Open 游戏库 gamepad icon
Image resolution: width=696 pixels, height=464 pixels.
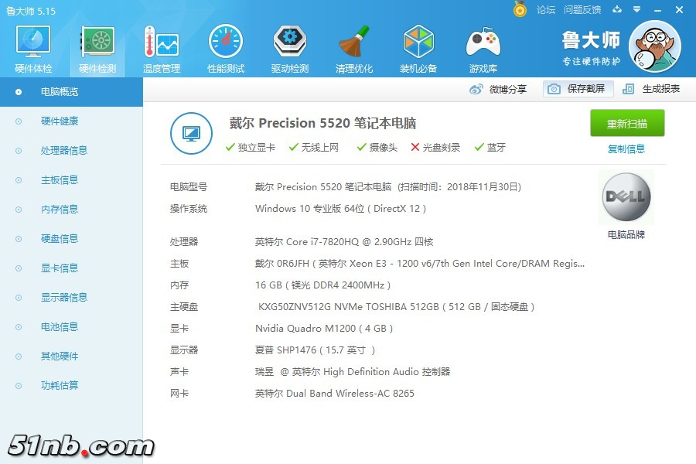pyautogui.click(x=483, y=43)
